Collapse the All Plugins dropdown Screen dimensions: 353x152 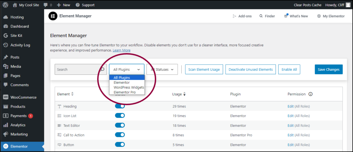(x=127, y=69)
